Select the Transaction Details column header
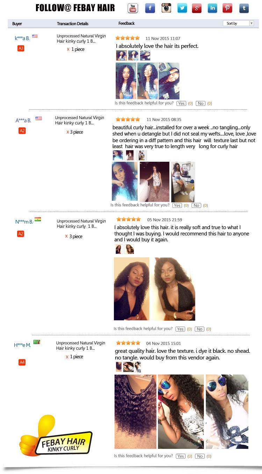Viewport: 262px width, 474px height. pos(73,24)
